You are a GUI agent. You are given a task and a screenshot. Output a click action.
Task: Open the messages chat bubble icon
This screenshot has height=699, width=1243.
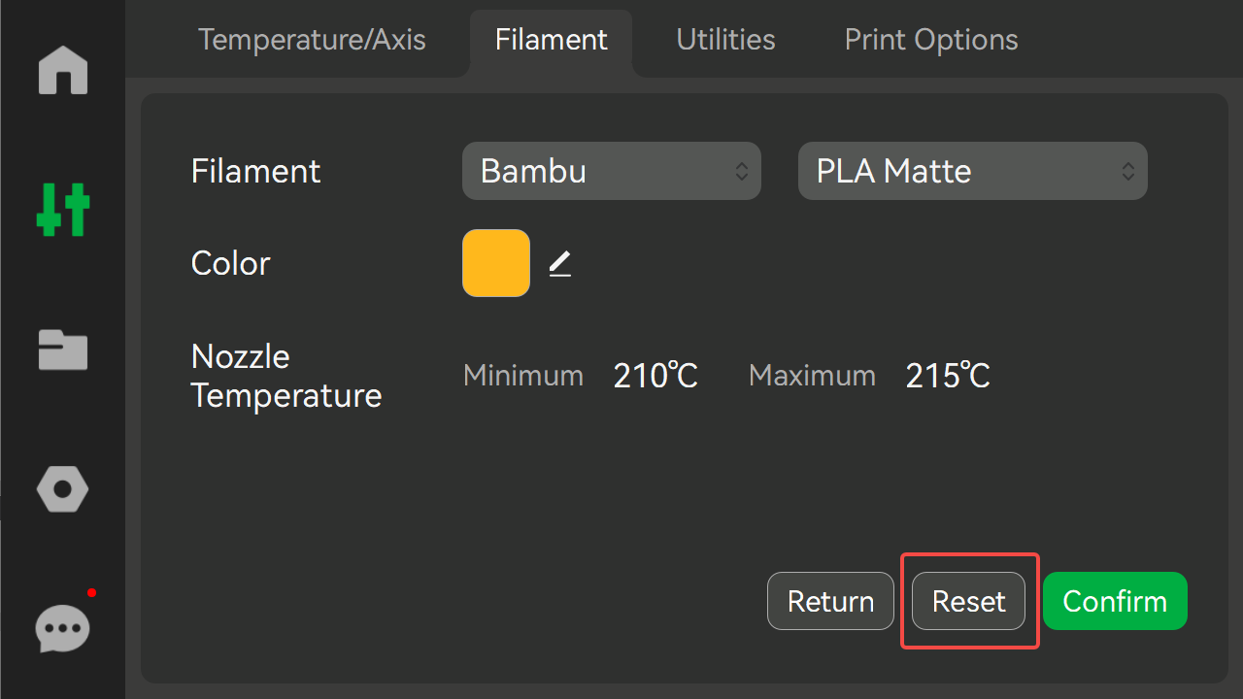[63, 629]
